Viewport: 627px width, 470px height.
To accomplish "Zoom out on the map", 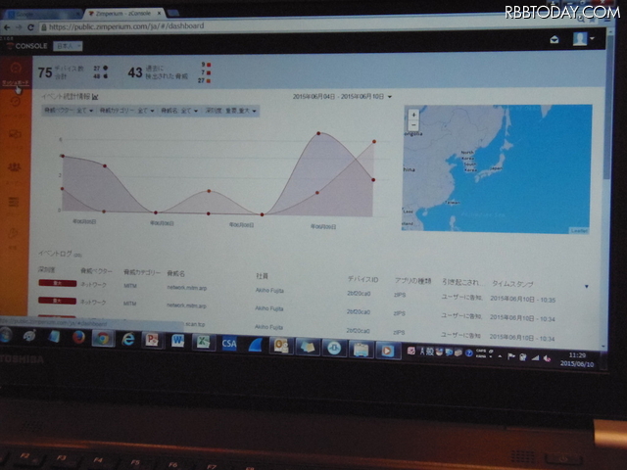I will click(413, 124).
